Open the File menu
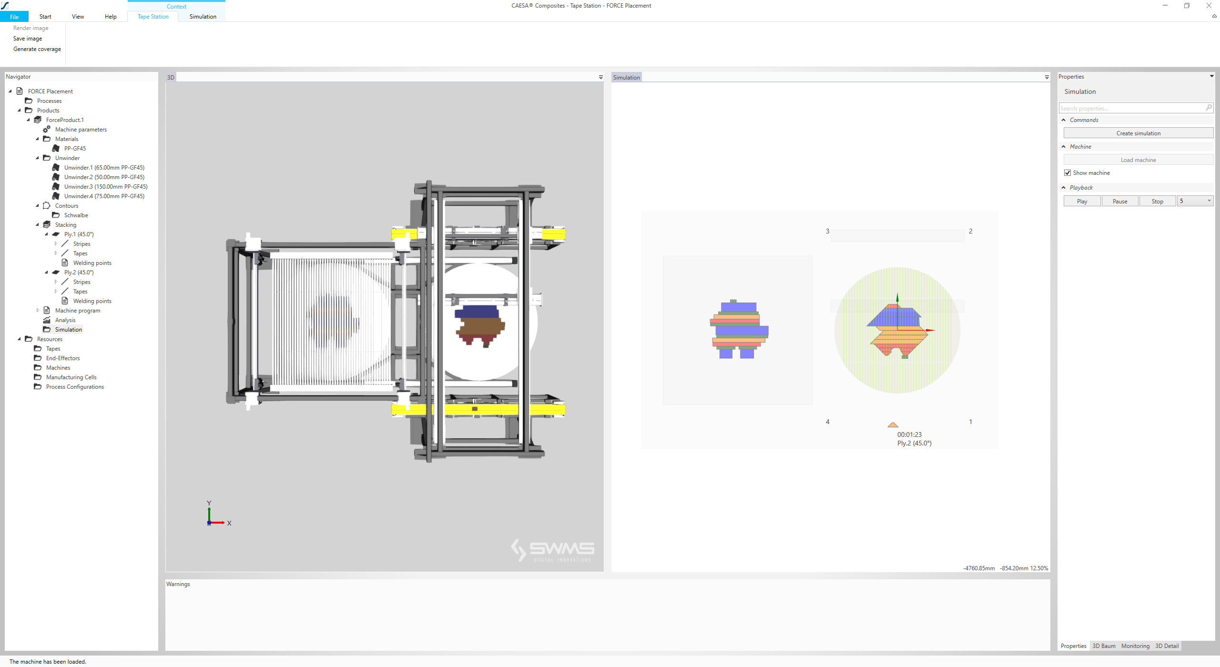The width and height of the screenshot is (1220, 667). point(14,17)
